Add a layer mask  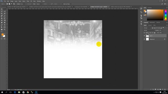pyautogui.click(x=155, y=89)
